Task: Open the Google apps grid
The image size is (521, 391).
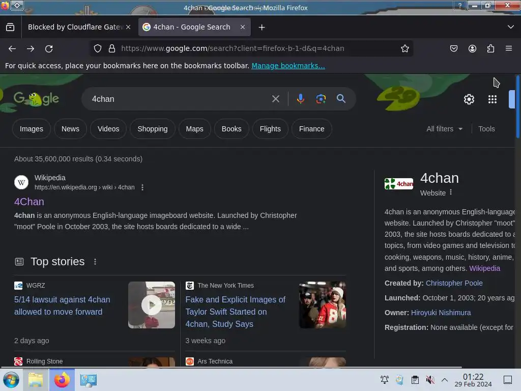Action: pos(493,99)
